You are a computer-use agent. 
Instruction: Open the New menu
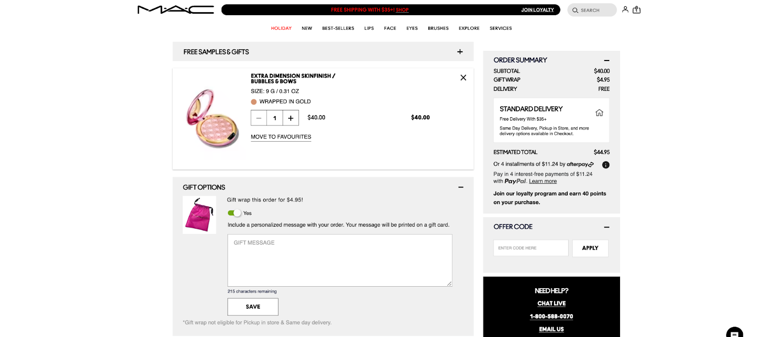[307, 28]
